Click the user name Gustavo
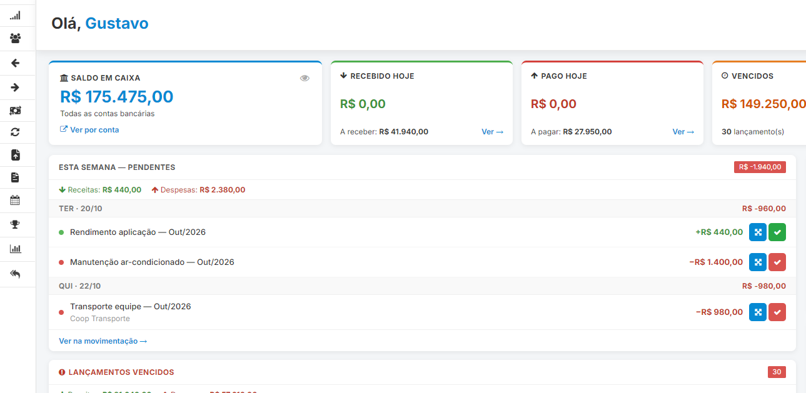 pos(117,24)
